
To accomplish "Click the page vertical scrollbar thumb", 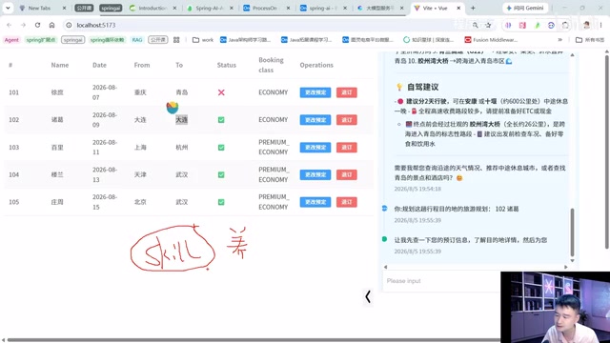I will click(x=607, y=151).
